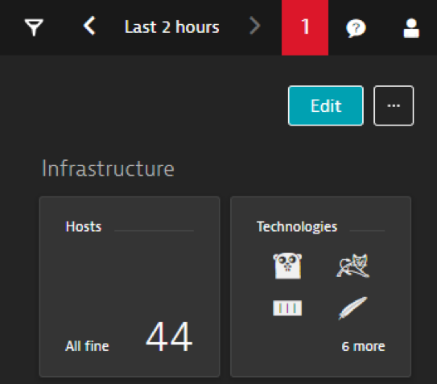Click the 44 hosts count
The height and width of the screenshot is (384, 437).
[169, 336]
